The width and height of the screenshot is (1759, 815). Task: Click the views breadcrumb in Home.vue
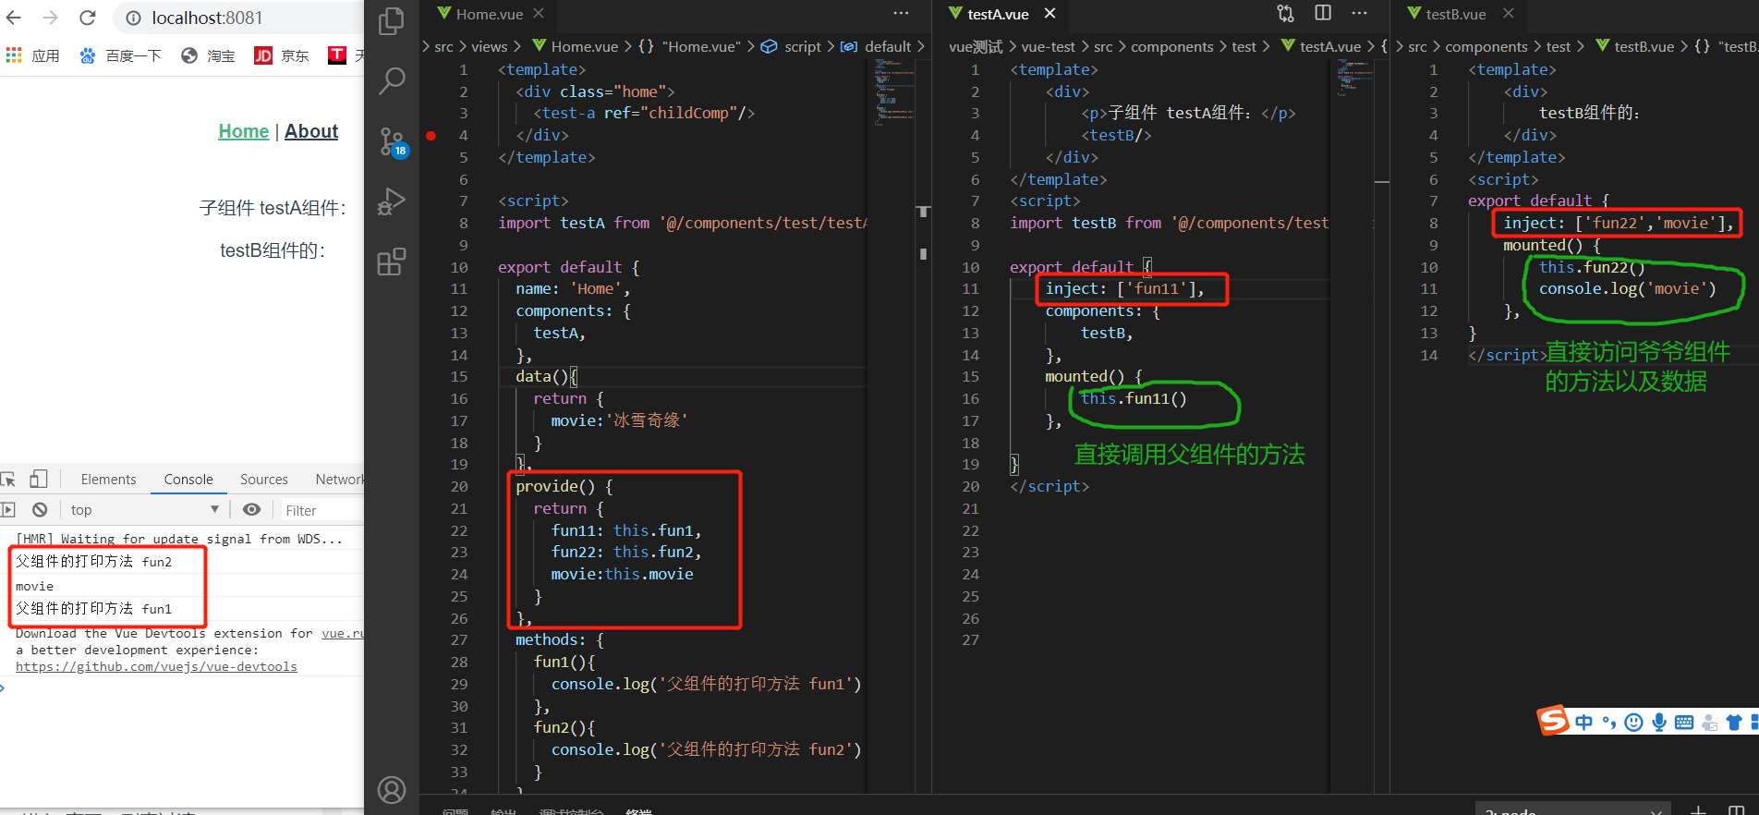pyautogui.click(x=489, y=47)
